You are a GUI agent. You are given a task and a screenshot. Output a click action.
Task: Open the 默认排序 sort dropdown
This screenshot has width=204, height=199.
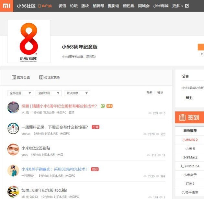77,93
